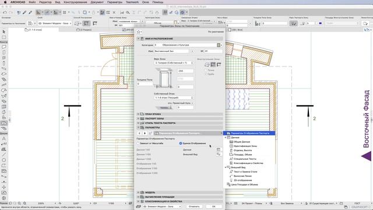Select 'Площадь, Объем' in parameter list

point(242,155)
